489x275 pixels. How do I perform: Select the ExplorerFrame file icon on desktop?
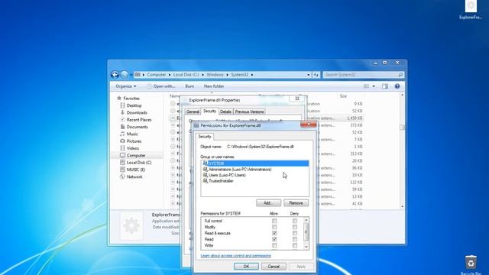[x=471, y=10]
